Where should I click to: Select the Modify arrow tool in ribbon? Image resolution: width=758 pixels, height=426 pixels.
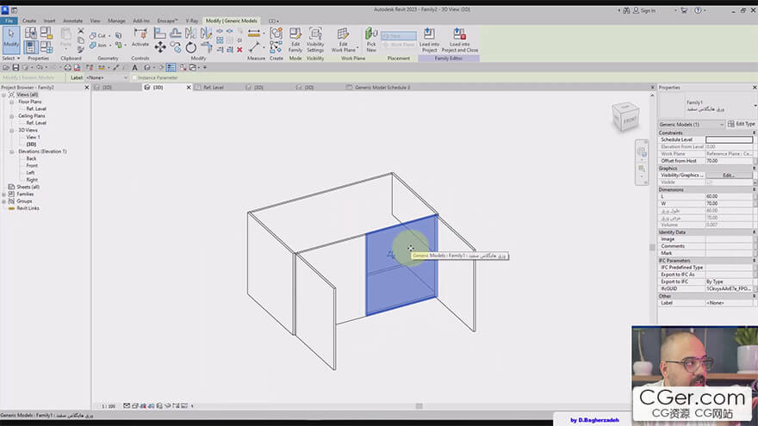point(10,39)
